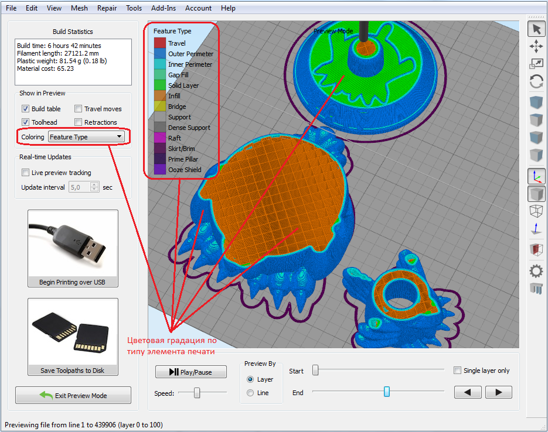
Task: Click the coordinate axes orientation icon
Action: click(536, 175)
